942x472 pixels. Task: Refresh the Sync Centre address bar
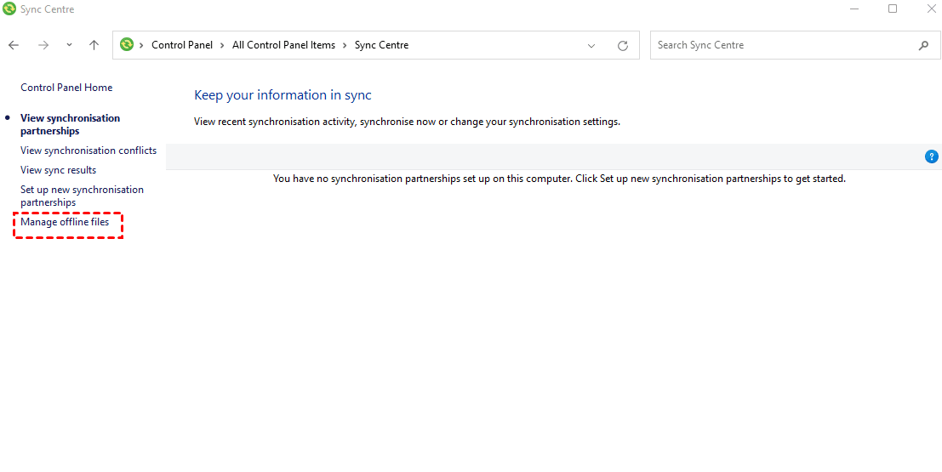click(623, 46)
